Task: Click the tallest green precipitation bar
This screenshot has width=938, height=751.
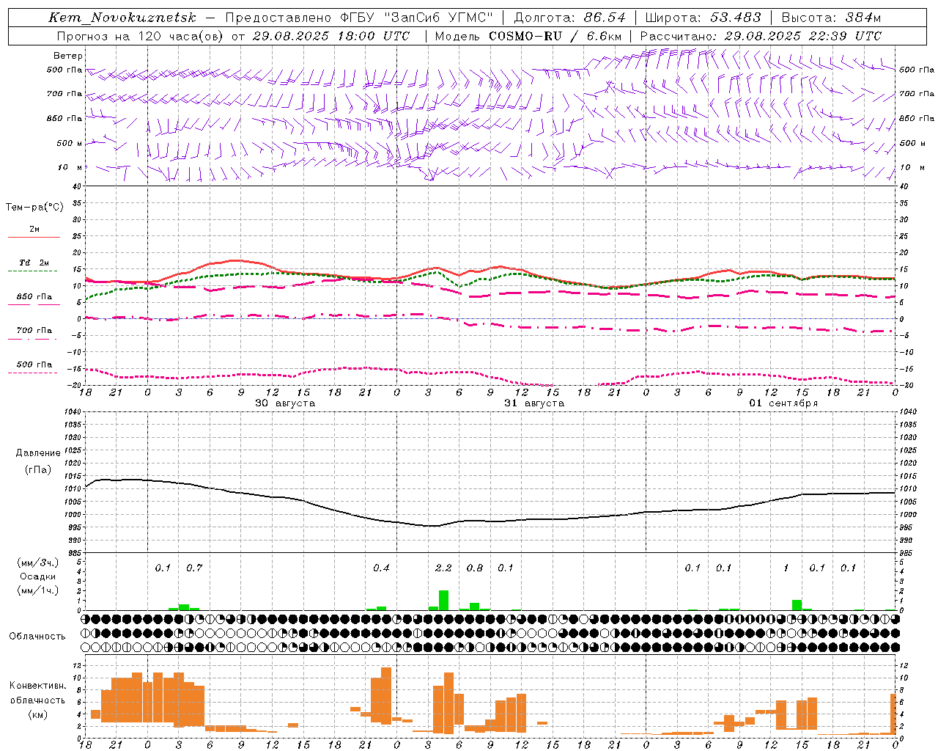Action: 443,600
